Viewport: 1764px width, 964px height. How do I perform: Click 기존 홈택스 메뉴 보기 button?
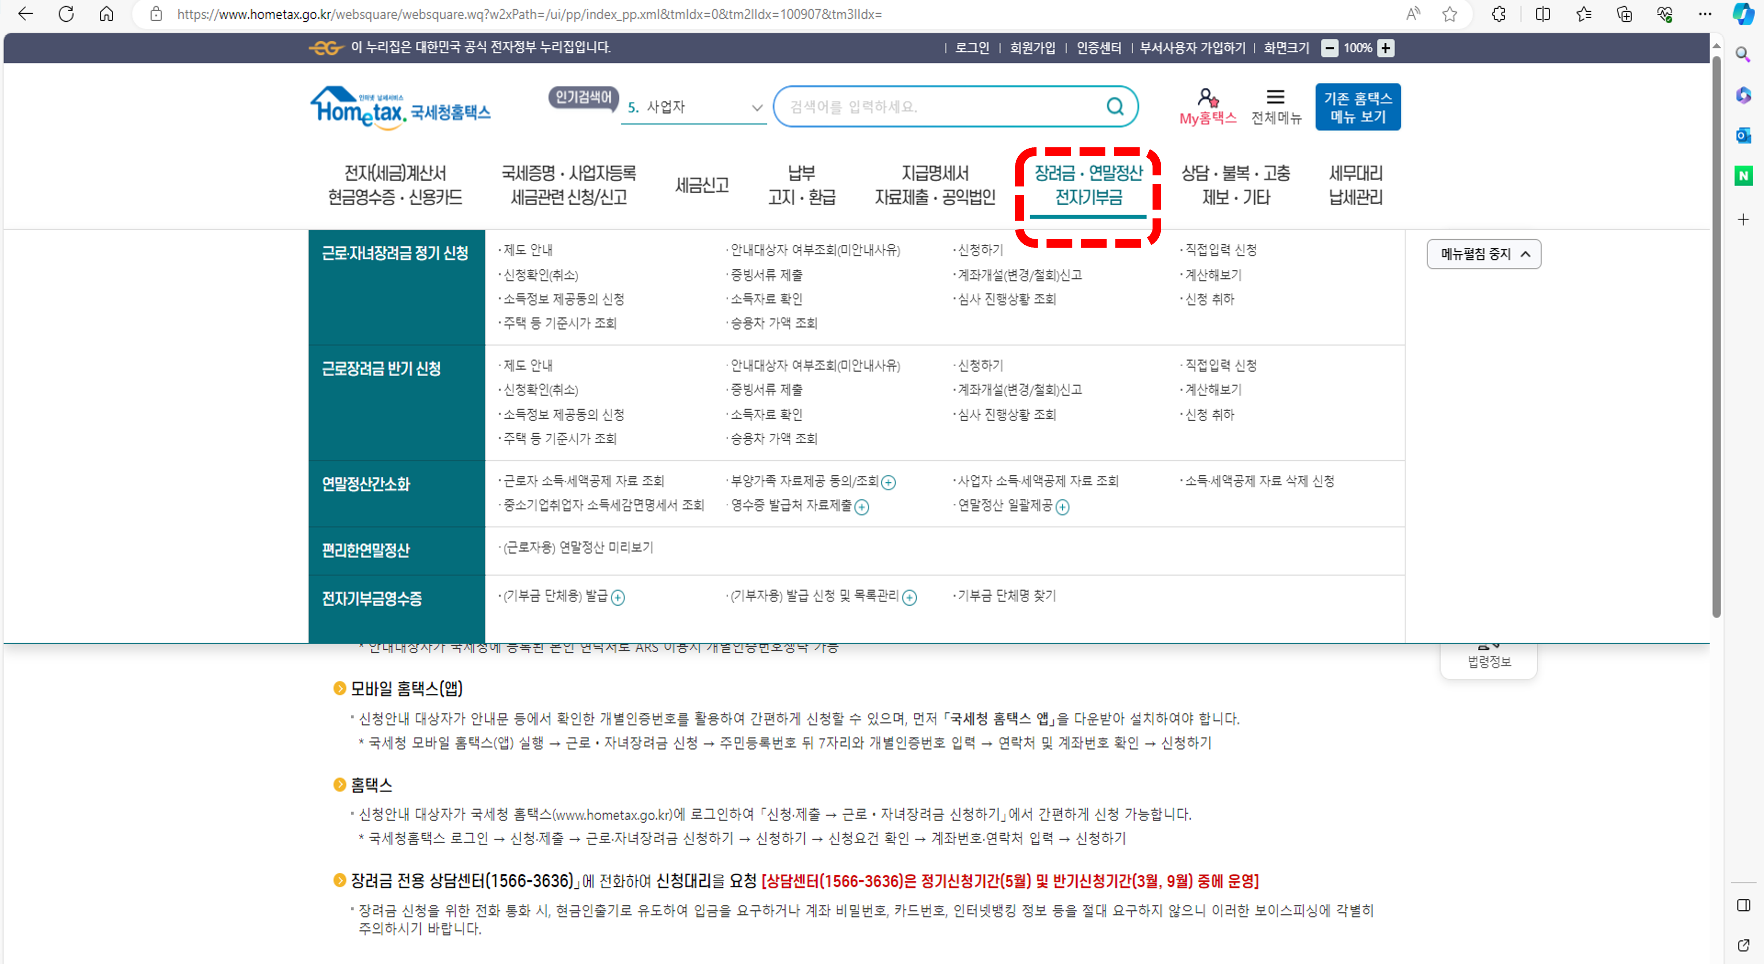coord(1357,107)
